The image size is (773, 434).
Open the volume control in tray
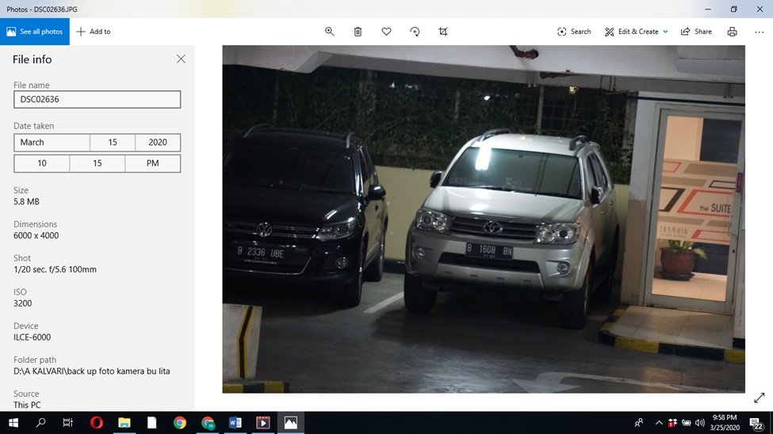(x=700, y=423)
